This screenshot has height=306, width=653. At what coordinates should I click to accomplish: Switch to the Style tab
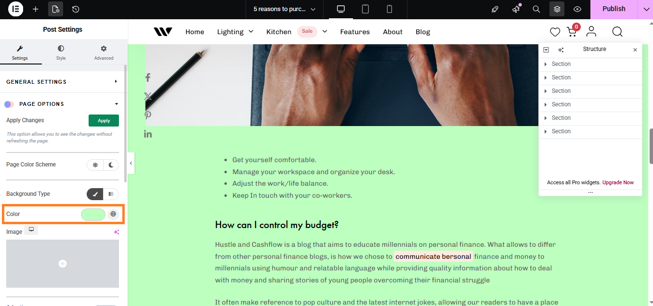(x=61, y=52)
